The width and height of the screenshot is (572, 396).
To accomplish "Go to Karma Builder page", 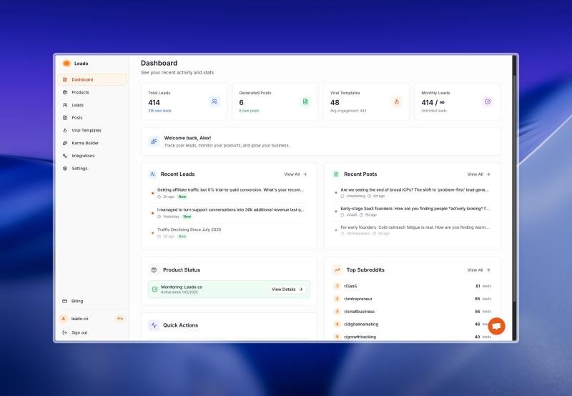I will pos(84,143).
